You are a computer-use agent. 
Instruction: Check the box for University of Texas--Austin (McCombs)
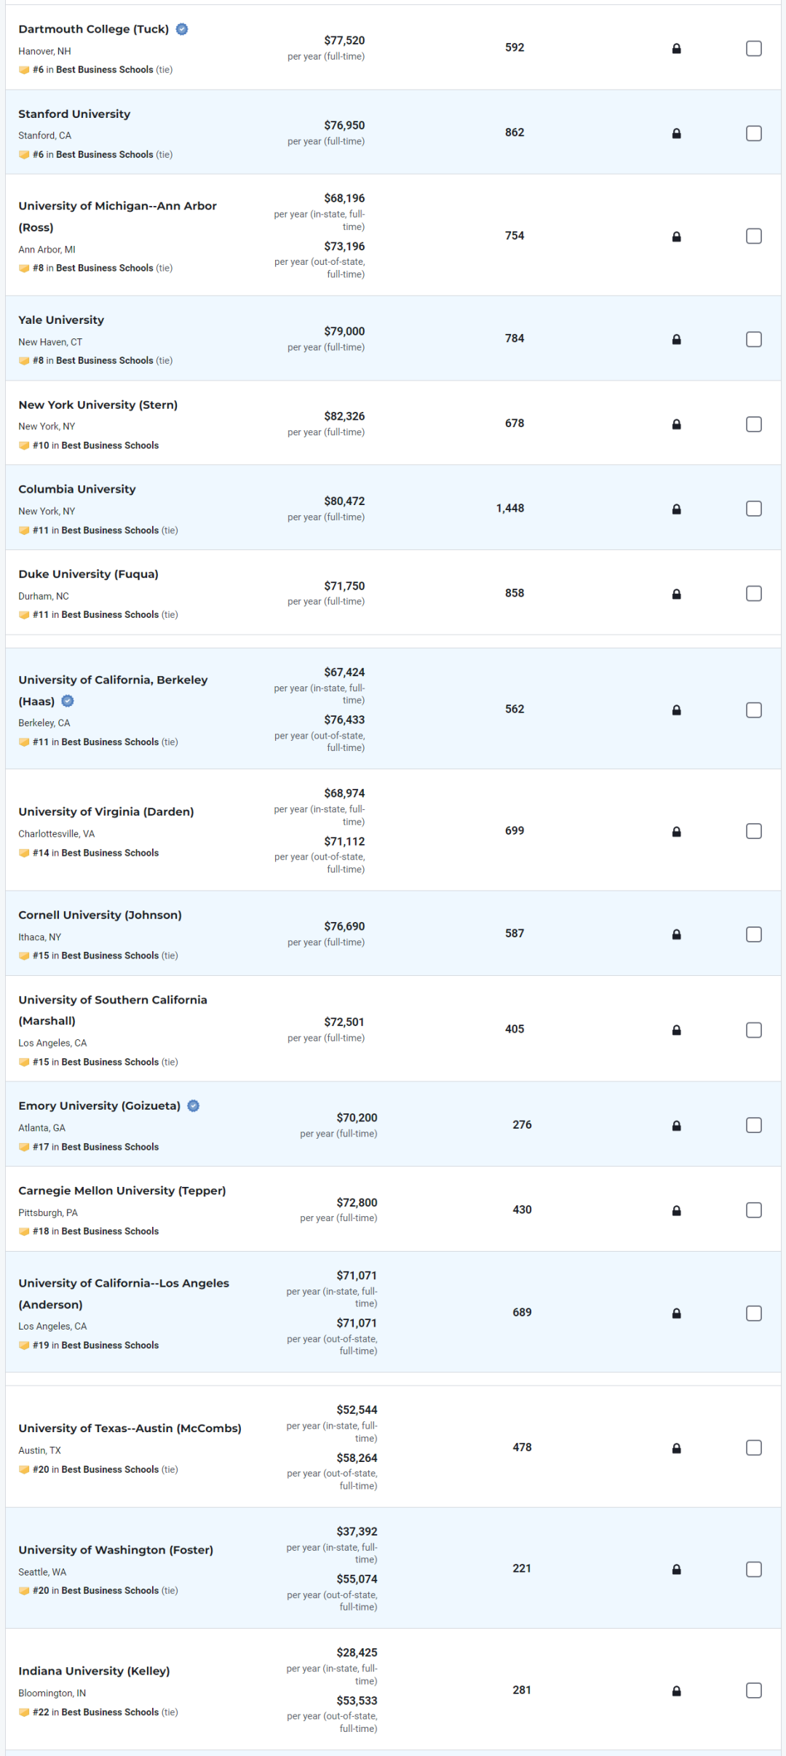pos(754,1447)
